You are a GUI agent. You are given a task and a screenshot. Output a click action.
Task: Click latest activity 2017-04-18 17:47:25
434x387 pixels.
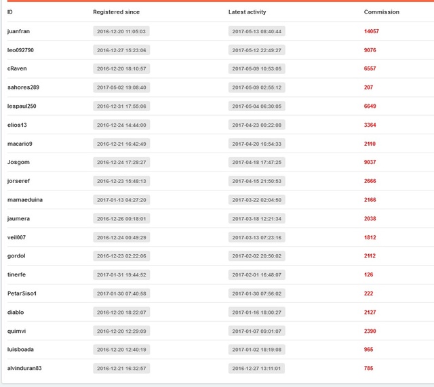(257, 162)
